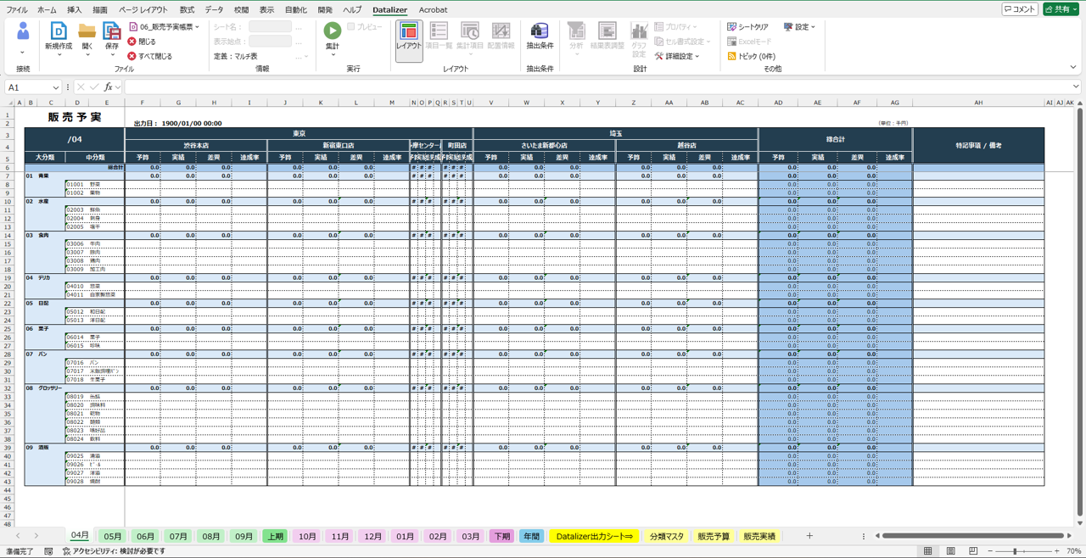Open the ページ レイアウト ribbon tab

pyautogui.click(x=143, y=9)
